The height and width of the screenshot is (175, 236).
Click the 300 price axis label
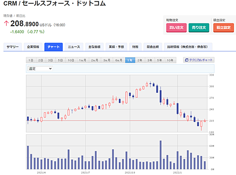[211, 86]
